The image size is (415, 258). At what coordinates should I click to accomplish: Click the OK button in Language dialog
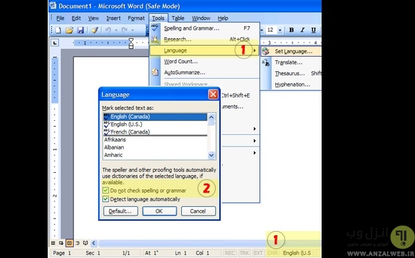click(159, 211)
